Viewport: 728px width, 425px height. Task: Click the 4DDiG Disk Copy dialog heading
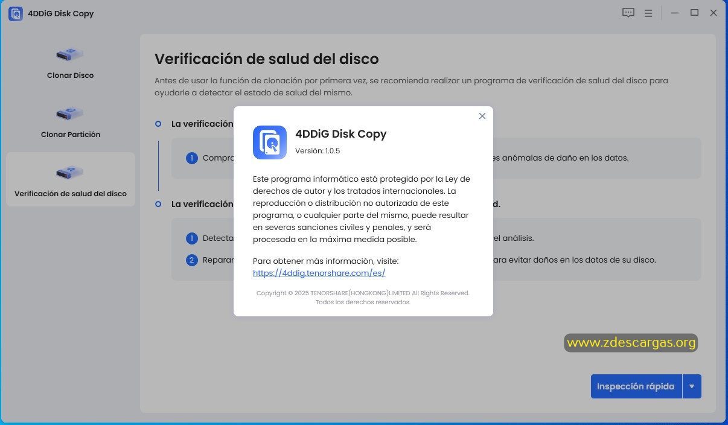pos(341,134)
